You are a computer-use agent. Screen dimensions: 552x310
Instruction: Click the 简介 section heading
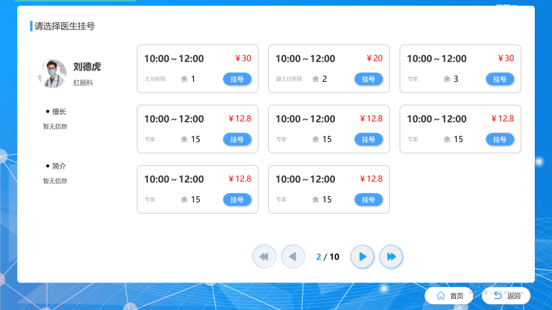click(x=59, y=166)
